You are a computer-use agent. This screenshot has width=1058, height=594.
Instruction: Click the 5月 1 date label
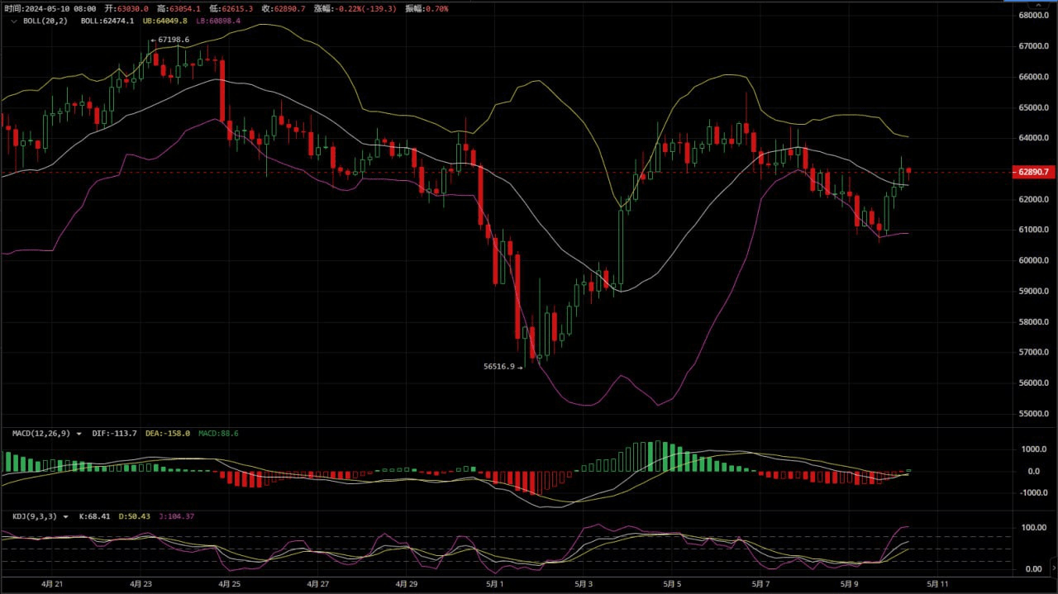496,583
